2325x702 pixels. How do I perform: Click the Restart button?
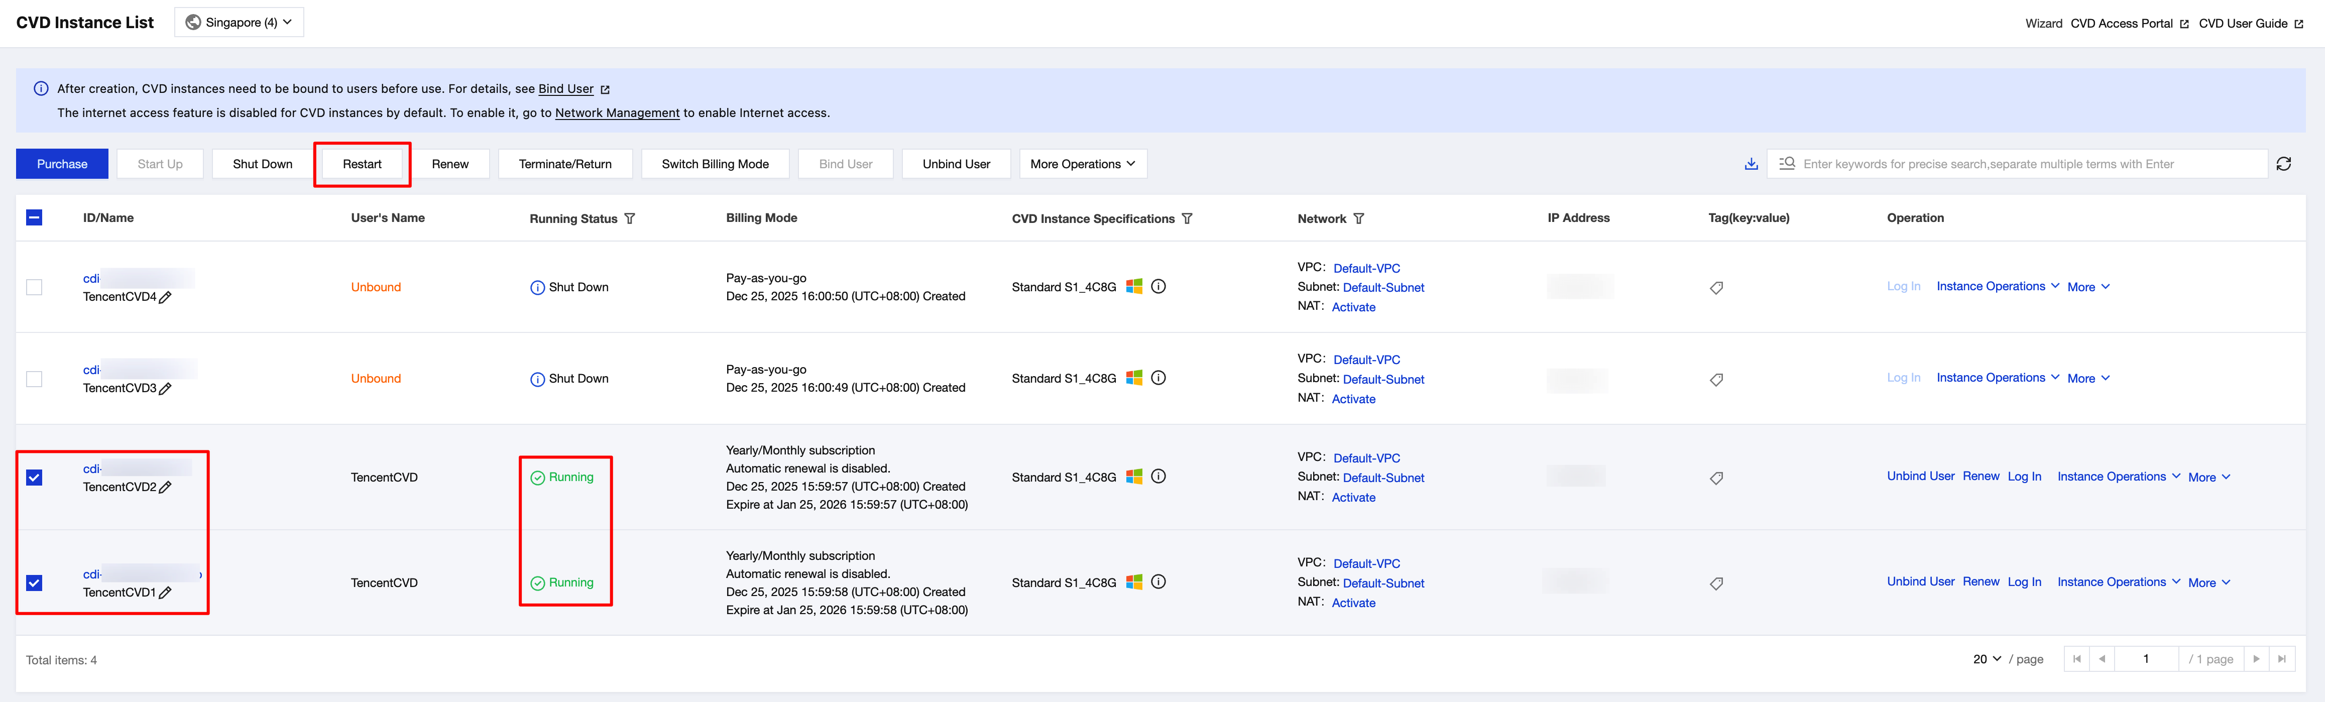click(x=362, y=164)
